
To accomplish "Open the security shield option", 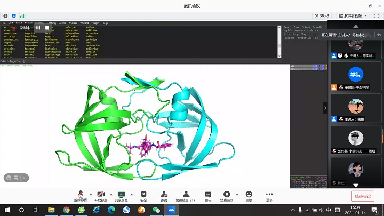I will pyautogui.click(x=143, y=194).
